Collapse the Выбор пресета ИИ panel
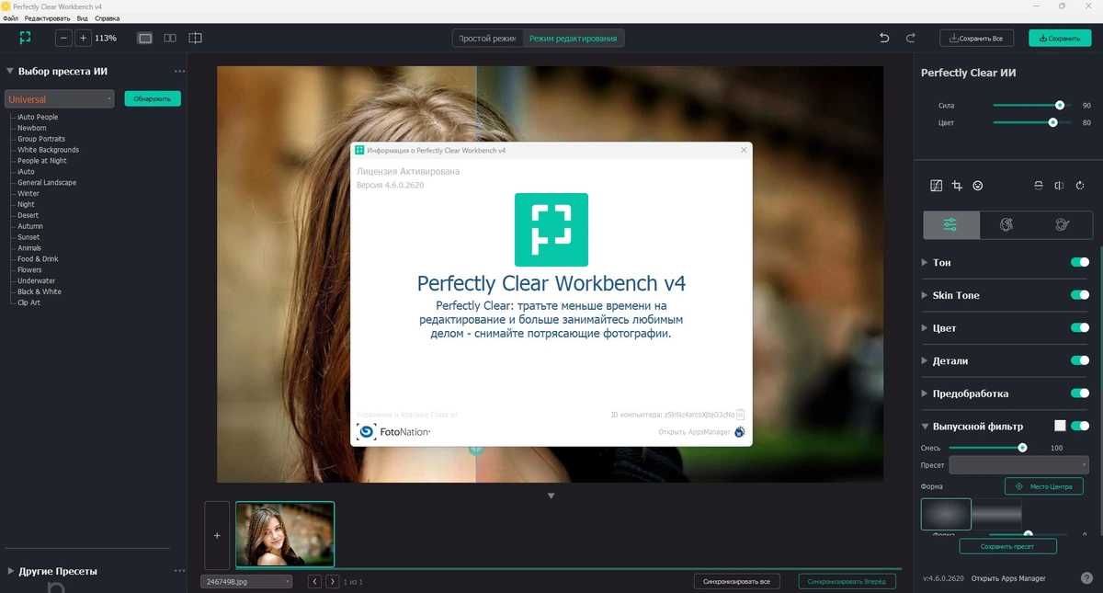Screen dimensions: 1103x593 point(10,71)
